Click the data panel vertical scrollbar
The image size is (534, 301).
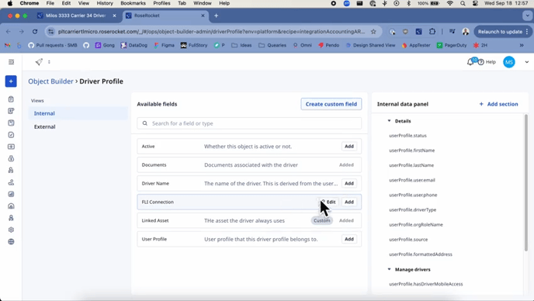pyautogui.click(x=526, y=183)
